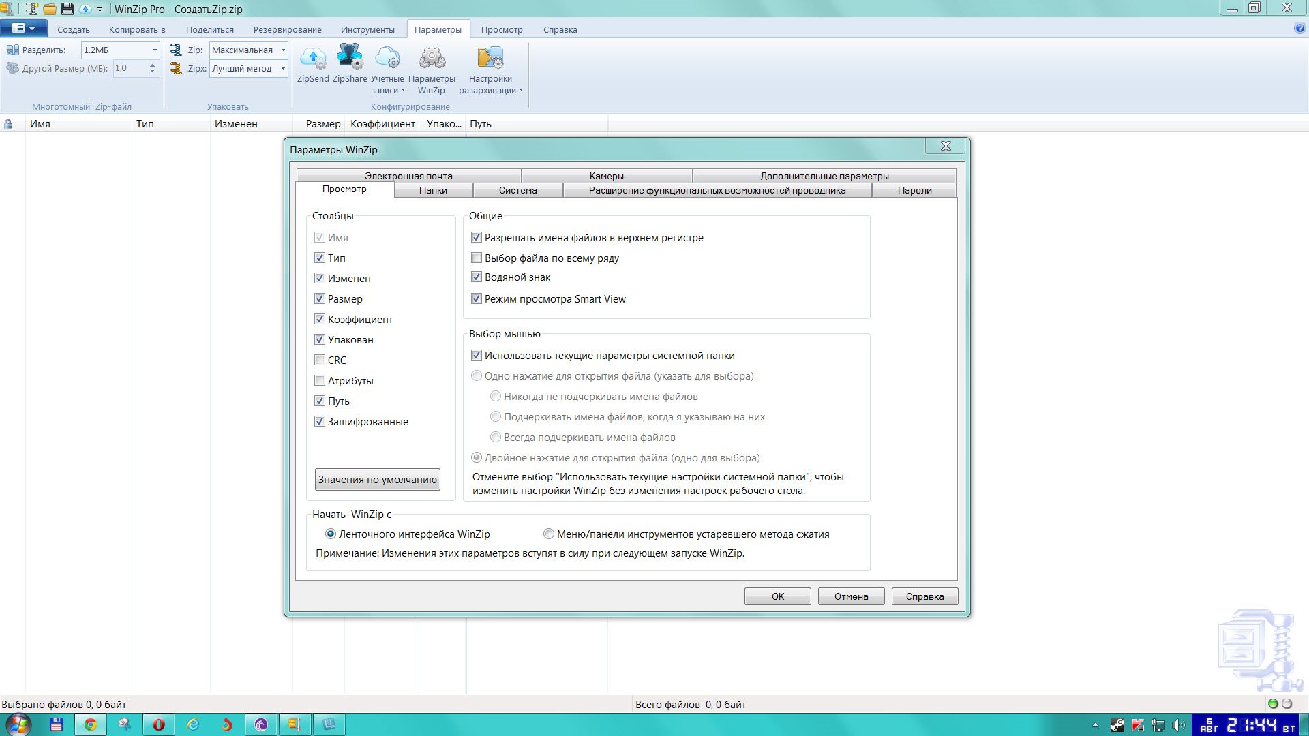Select legacy Меню/панели инструментов radio option
This screenshot has height=736, width=1309.
click(548, 534)
